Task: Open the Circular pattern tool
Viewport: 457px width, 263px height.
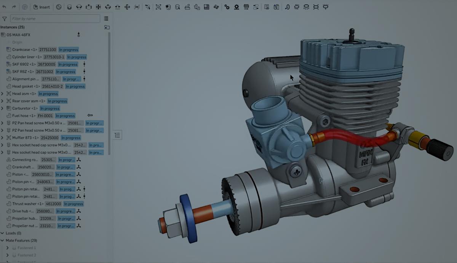Action: pos(216,6)
